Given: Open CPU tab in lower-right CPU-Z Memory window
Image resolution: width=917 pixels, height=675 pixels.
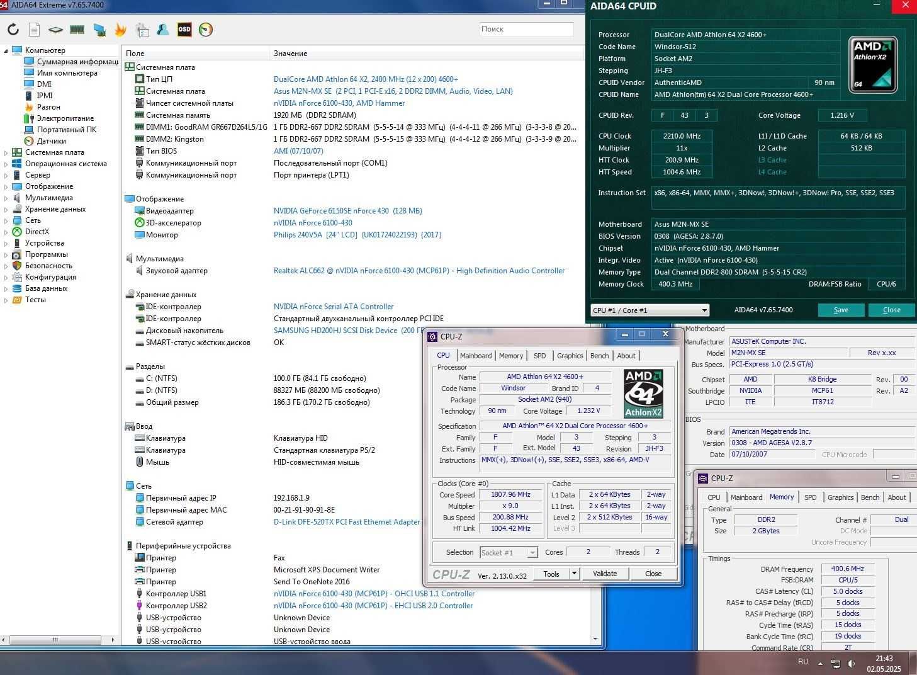Looking at the screenshot, I should tap(714, 497).
